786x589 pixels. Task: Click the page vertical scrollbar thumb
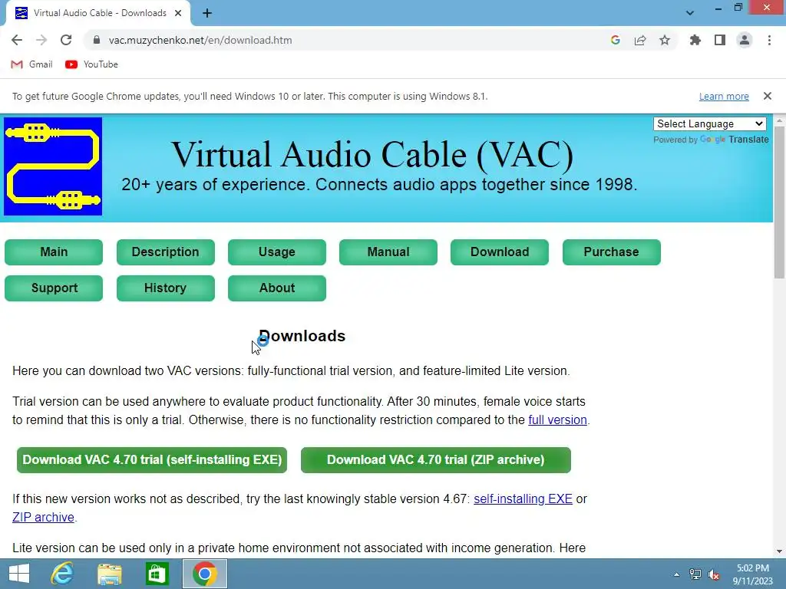[779, 202]
